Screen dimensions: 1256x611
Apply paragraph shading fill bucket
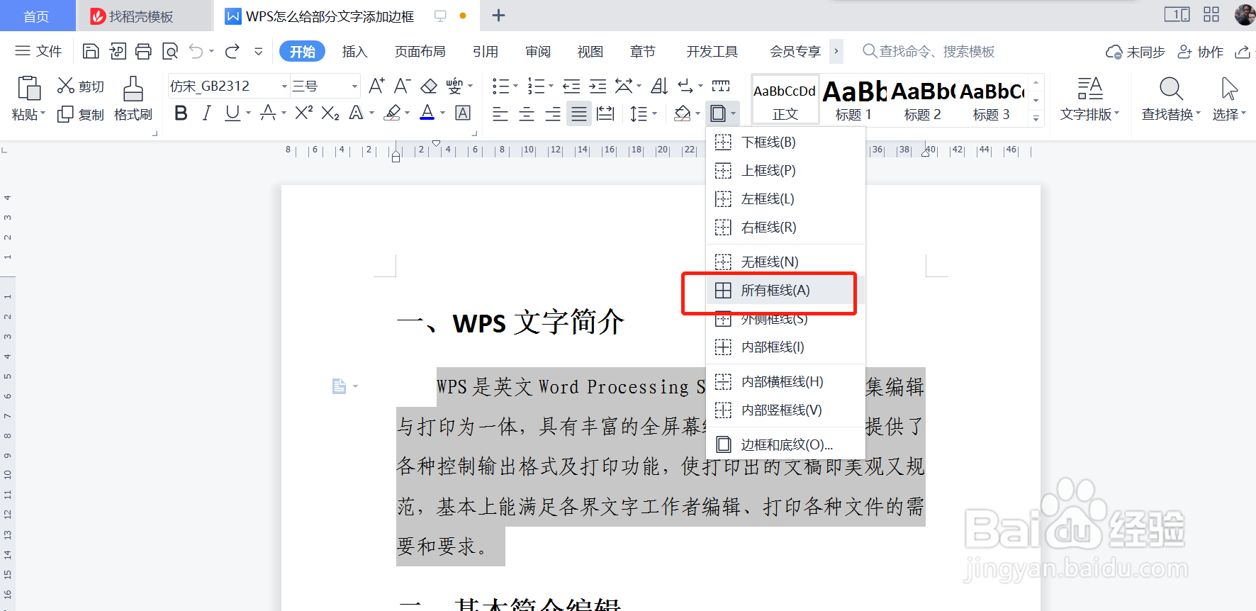682,113
